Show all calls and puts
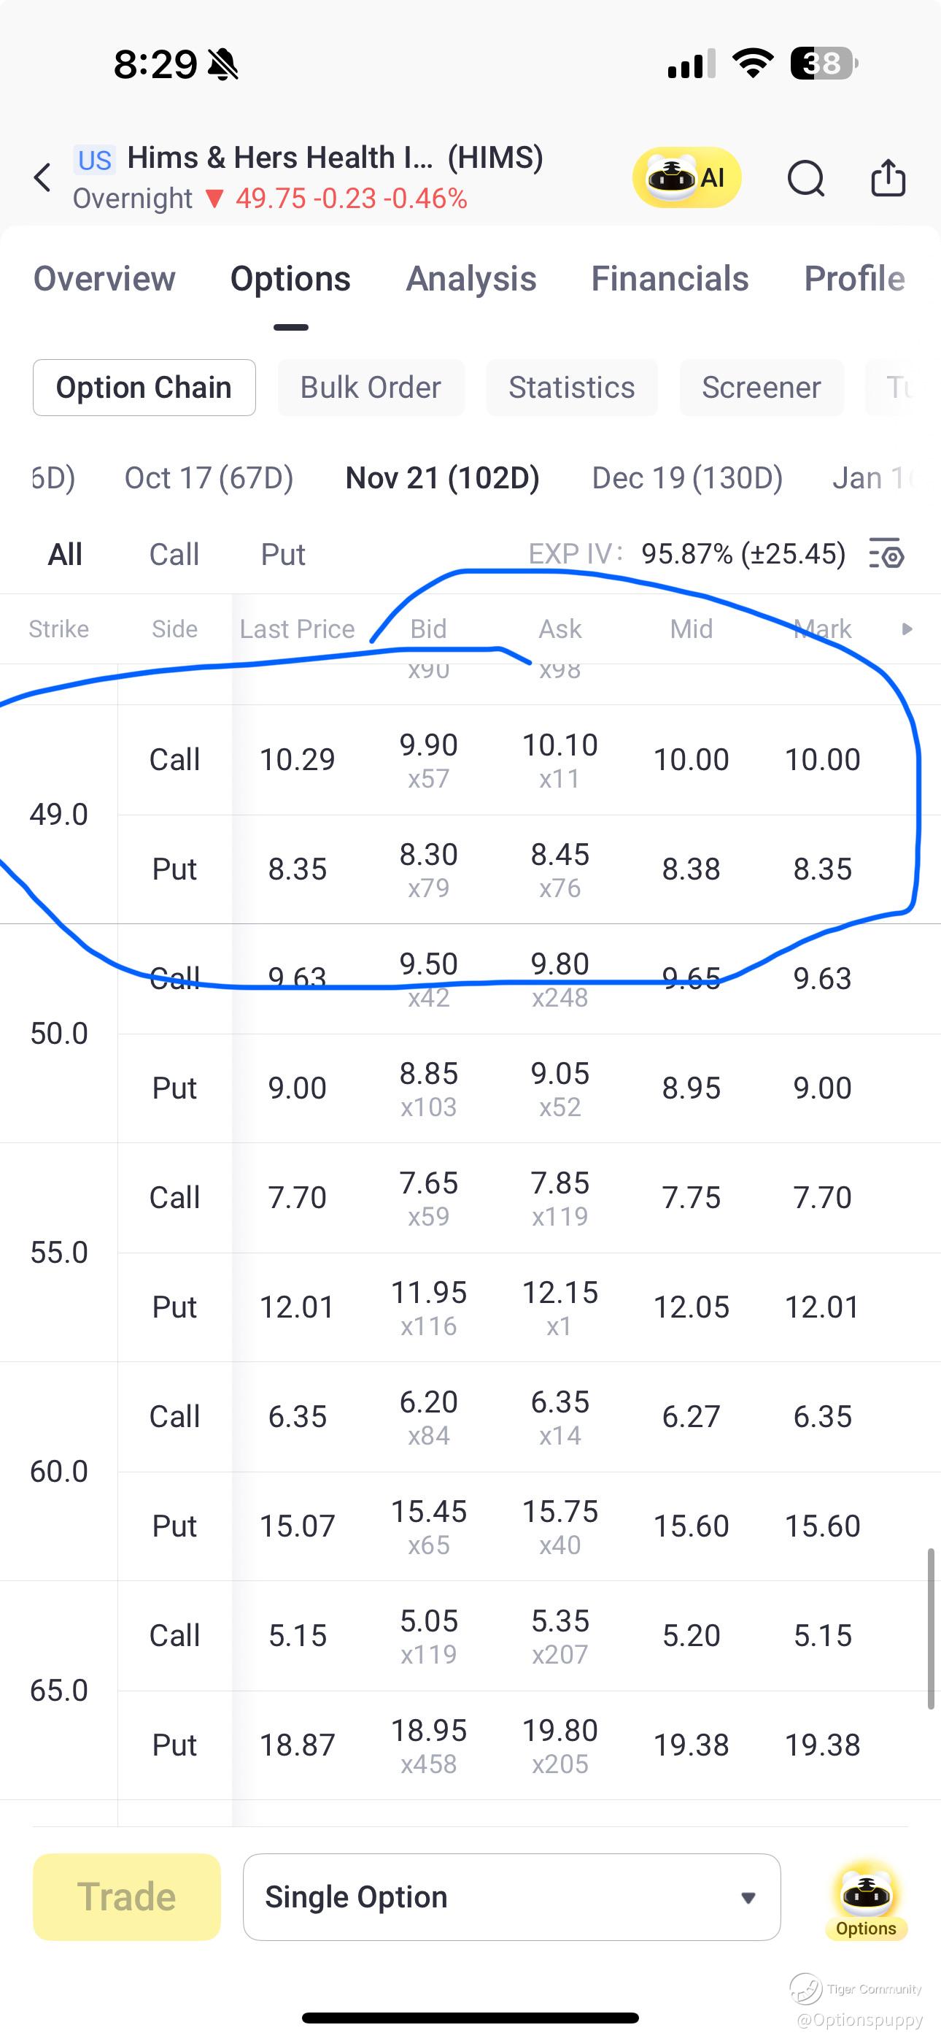 point(65,554)
